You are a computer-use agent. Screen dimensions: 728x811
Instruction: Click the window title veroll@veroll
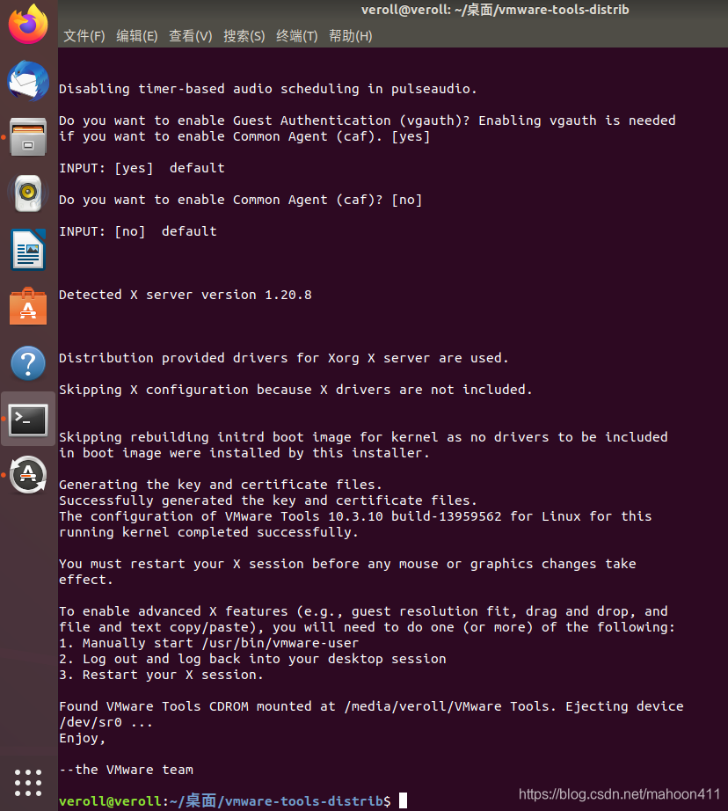[x=495, y=10]
